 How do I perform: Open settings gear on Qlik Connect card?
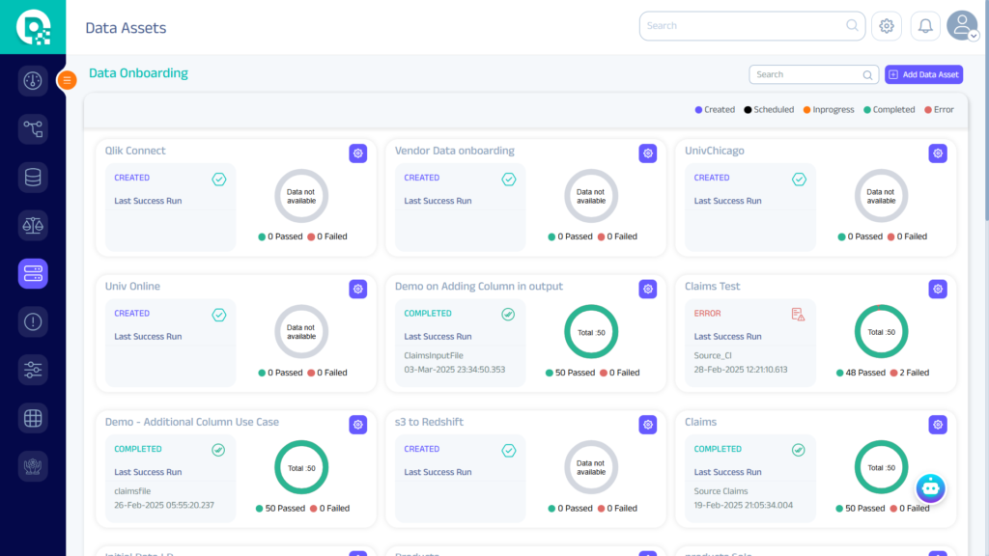coord(357,153)
